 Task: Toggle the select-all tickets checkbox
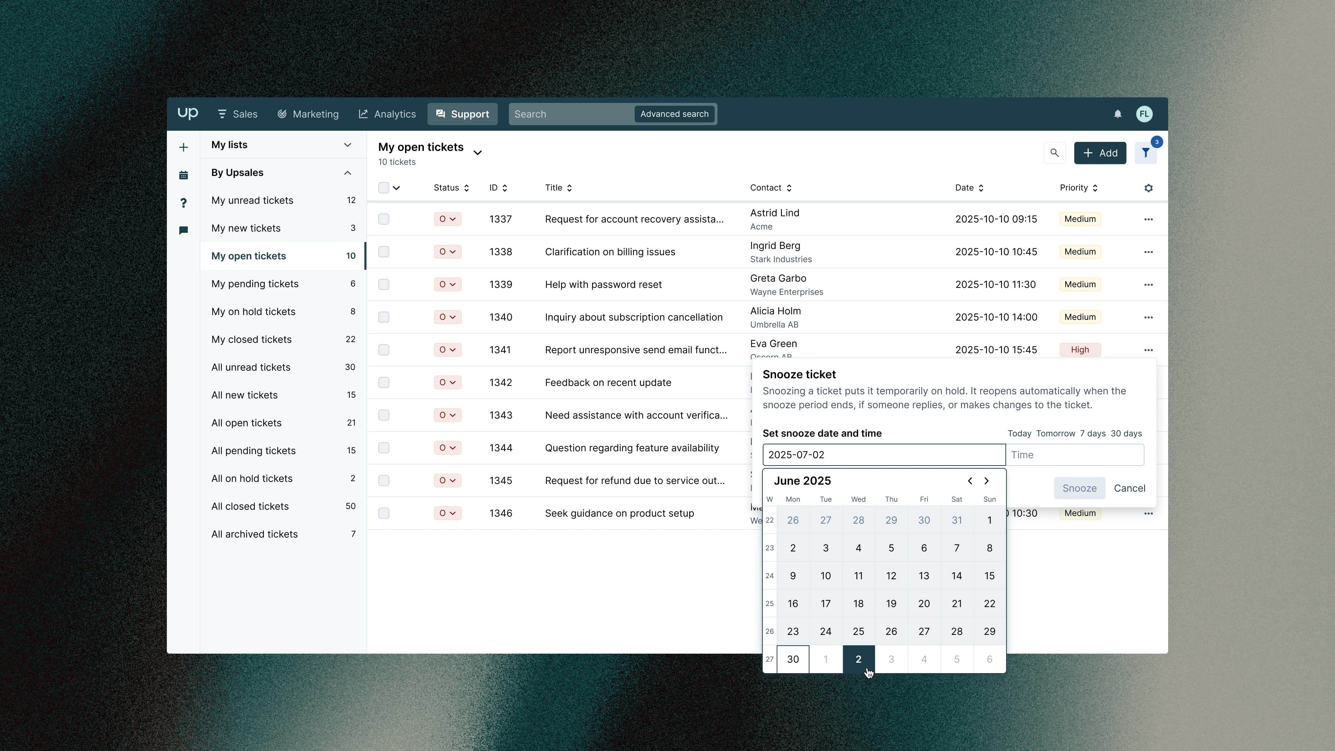[383, 188]
